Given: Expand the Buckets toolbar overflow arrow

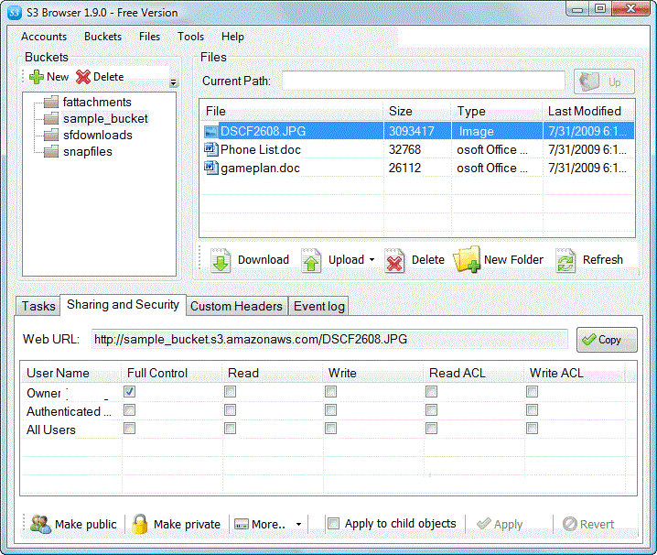Looking at the screenshot, I should click(173, 83).
